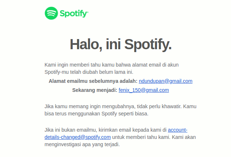Click the green Spotify wordmark text
This screenshot has width=231, height=157.
tap(74, 14)
